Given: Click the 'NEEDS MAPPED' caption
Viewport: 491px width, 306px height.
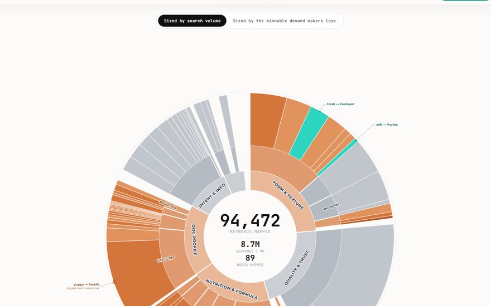Looking at the screenshot, I should click(250, 265).
